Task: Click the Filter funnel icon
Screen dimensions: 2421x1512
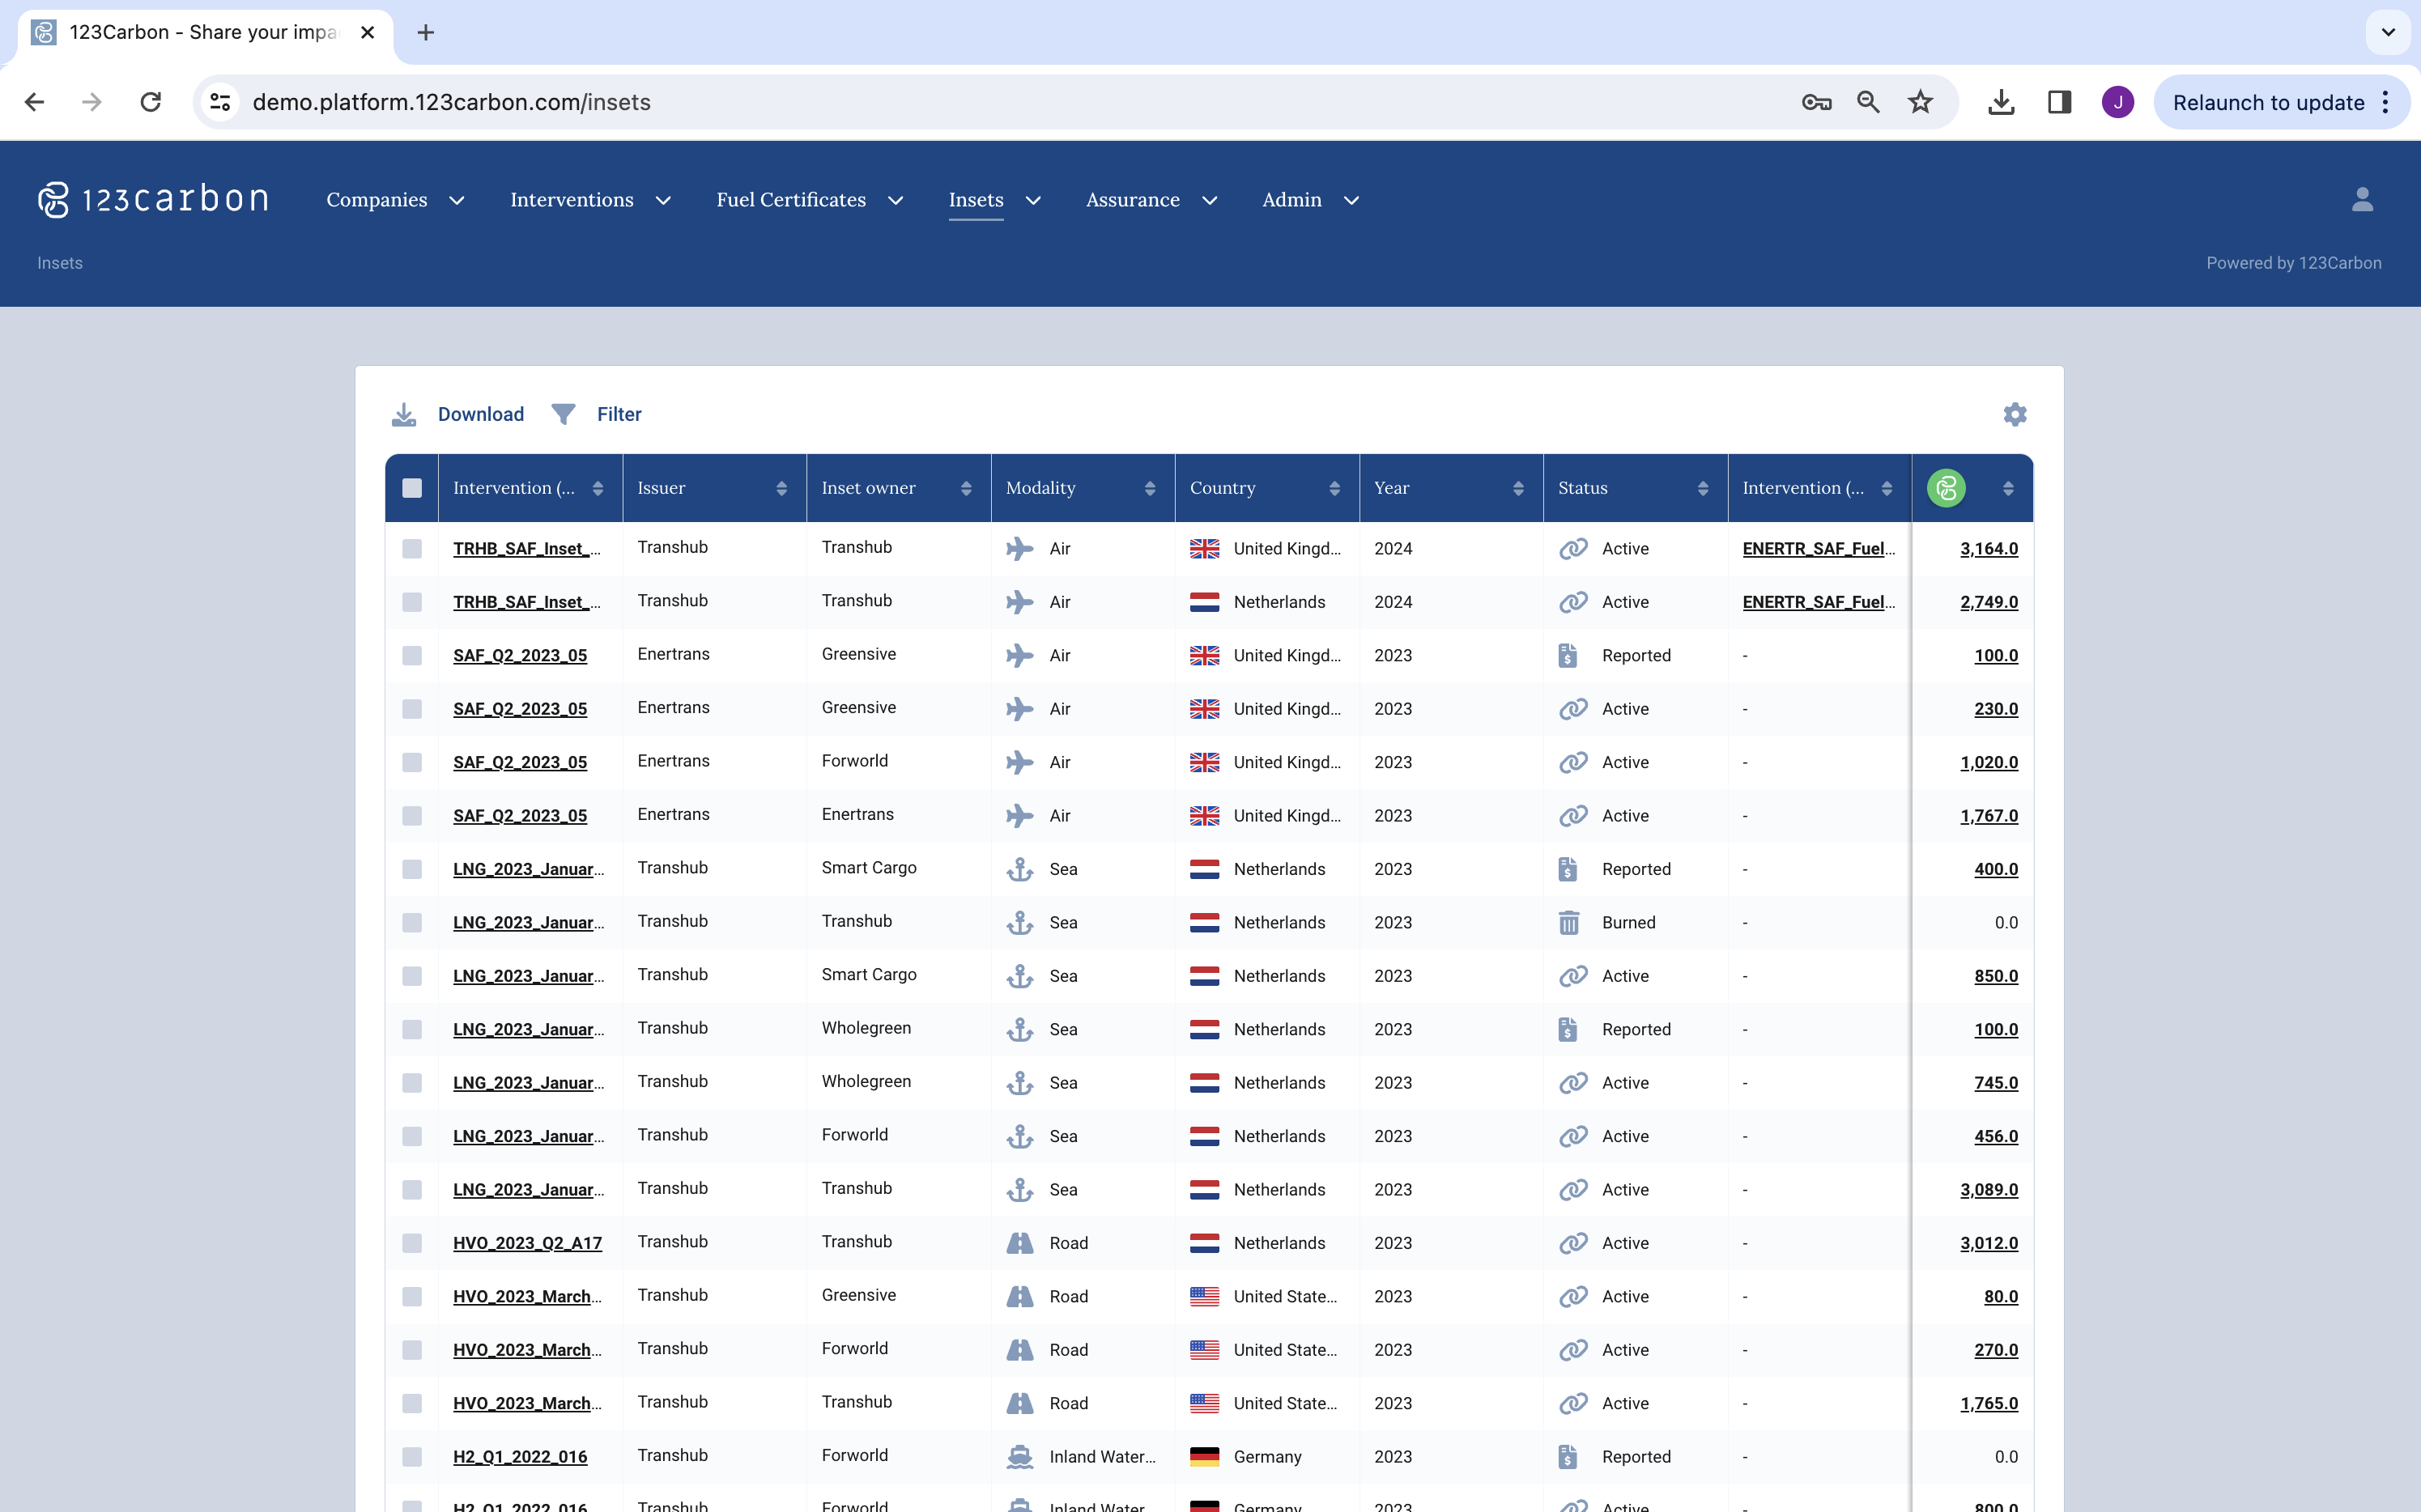Action: (x=564, y=414)
